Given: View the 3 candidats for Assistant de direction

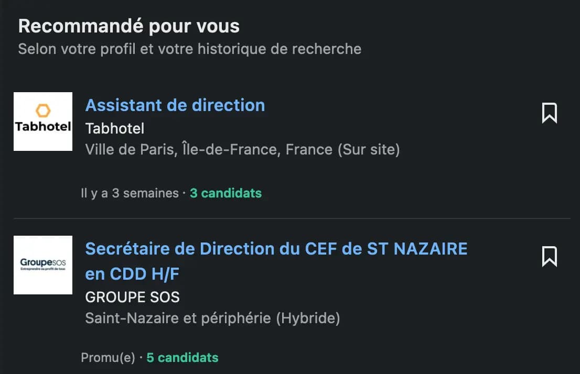Looking at the screenshot, I should [x=225, y=193].
